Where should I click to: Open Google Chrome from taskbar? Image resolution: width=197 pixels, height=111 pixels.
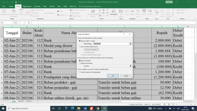click(98, 108)
